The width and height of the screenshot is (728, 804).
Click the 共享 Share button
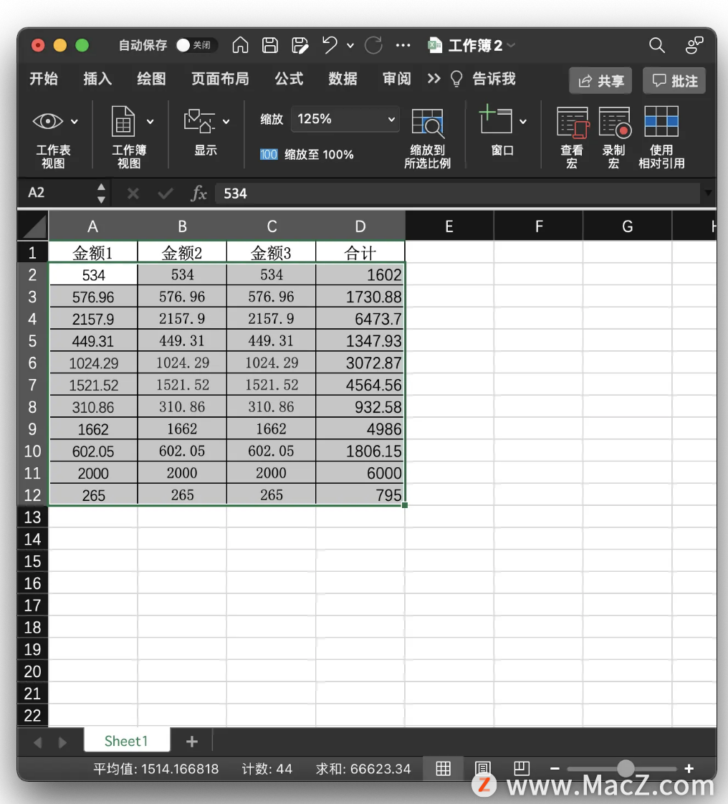(x=600, y=80)
